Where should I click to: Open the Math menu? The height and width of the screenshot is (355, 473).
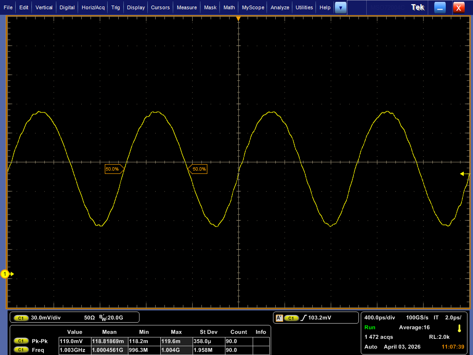click(x=229, y=7)
